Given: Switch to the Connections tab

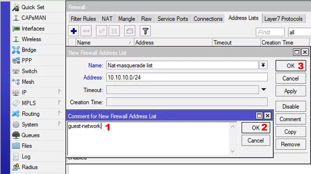Looking at the screenshot, I should point(208,19).
